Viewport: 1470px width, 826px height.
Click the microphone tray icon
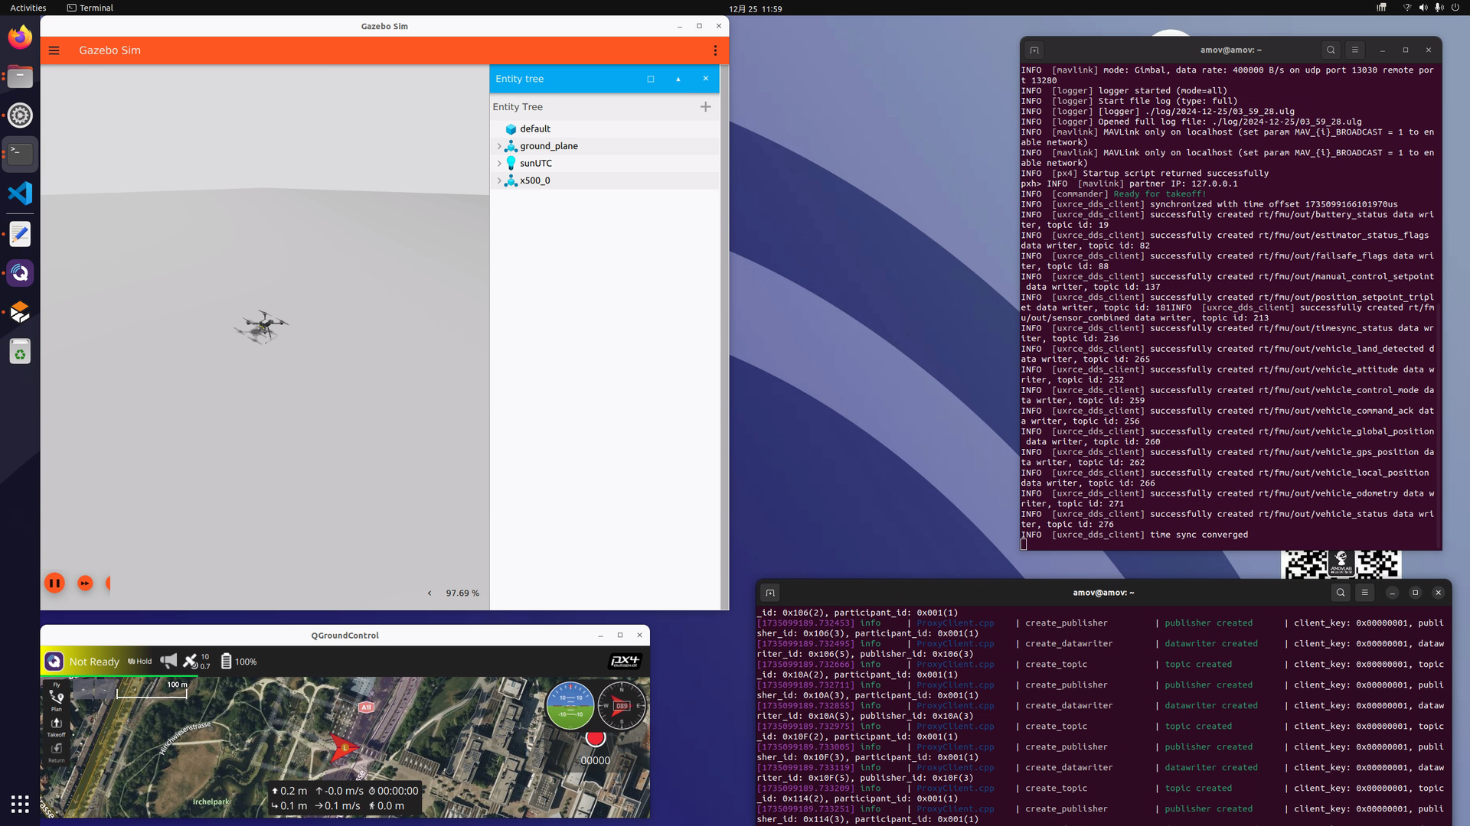tap(1439, 8)
